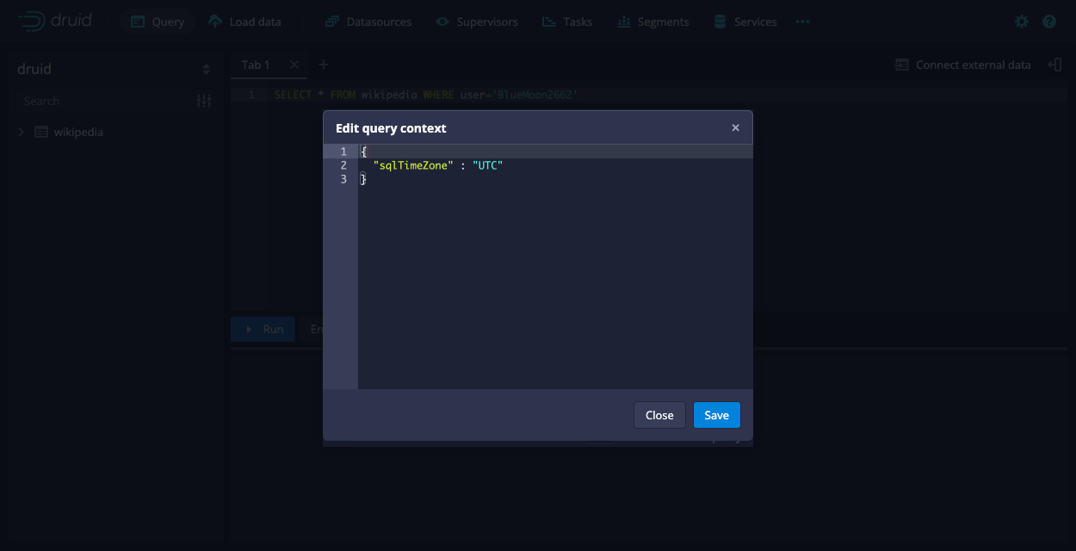Viewport: 1076px width, 551px height.
Task: Open the settings gear icon
Action: click(1022, 22)
